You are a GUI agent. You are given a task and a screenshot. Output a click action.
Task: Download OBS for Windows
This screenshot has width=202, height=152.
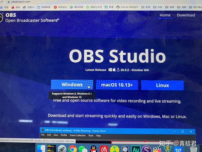72,84
